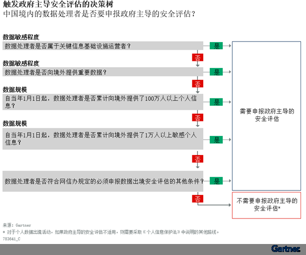The height and width of the screenshot is (255, 306).
Task: Click the title 触发政府主导安全评估的决策树
Action: 58,4
